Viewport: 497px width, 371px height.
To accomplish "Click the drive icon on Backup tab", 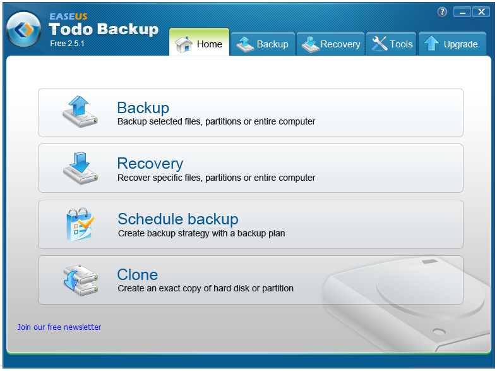I will [x=245, y=44].
